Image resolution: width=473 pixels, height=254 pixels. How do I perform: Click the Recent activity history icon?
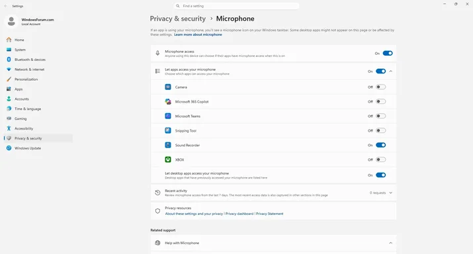pyautogui.click(x=157, y=192)
